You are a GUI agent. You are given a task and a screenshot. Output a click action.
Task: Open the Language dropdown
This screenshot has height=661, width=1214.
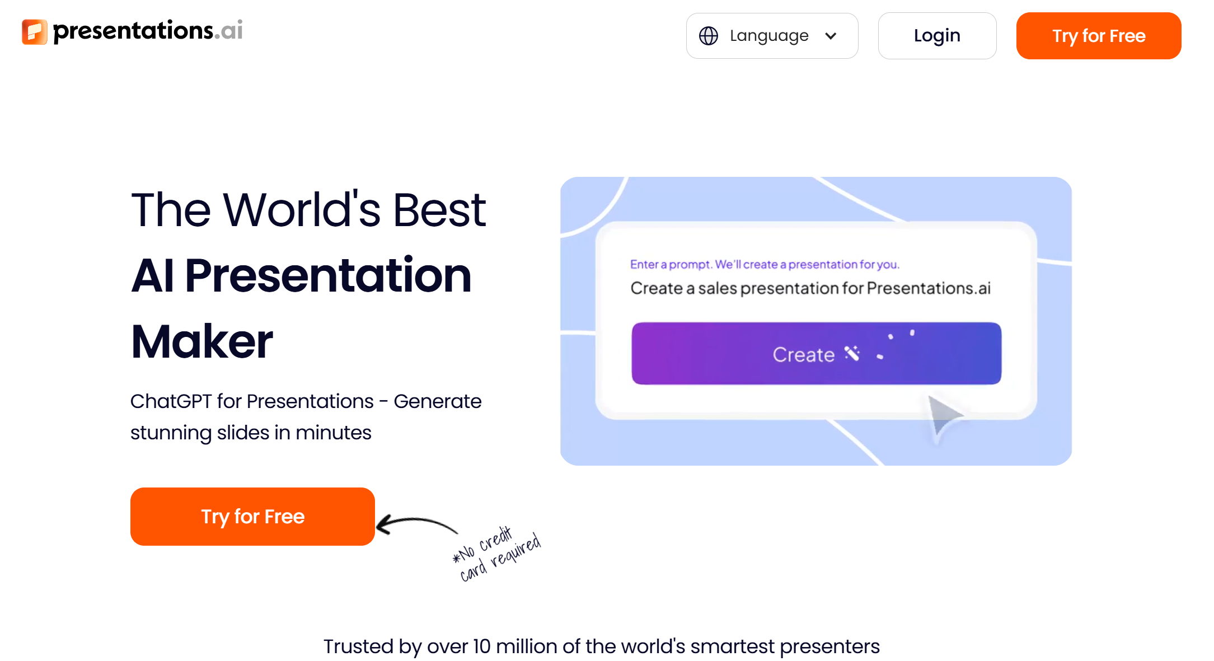coord(772,36)
